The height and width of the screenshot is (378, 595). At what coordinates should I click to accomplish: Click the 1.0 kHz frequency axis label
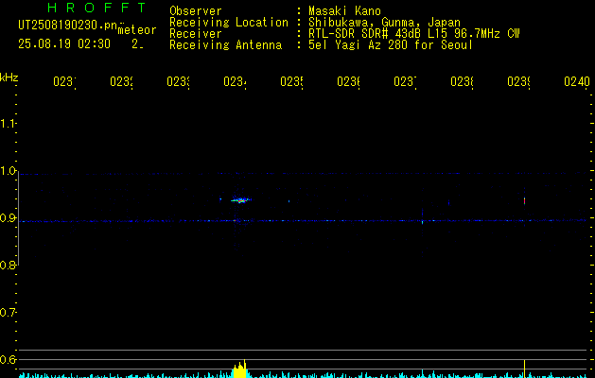point(8,171)
